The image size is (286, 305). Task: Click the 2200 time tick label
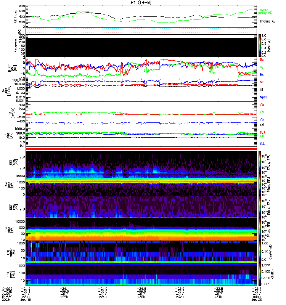26,297
